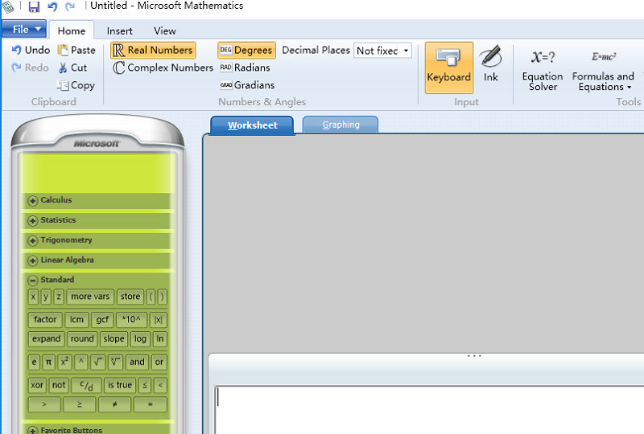The image size is (644, 434).
Task: Click the lcm button
Action: 76,320
